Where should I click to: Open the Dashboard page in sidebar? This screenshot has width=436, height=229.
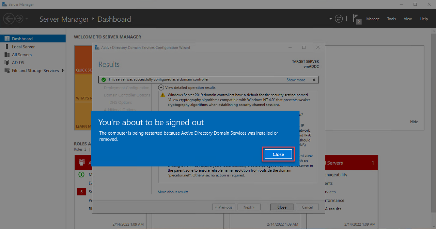click(33, 39)
